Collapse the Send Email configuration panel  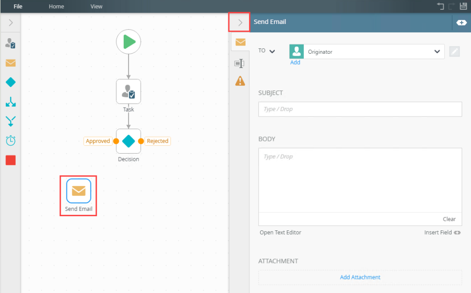pos(240,23)
